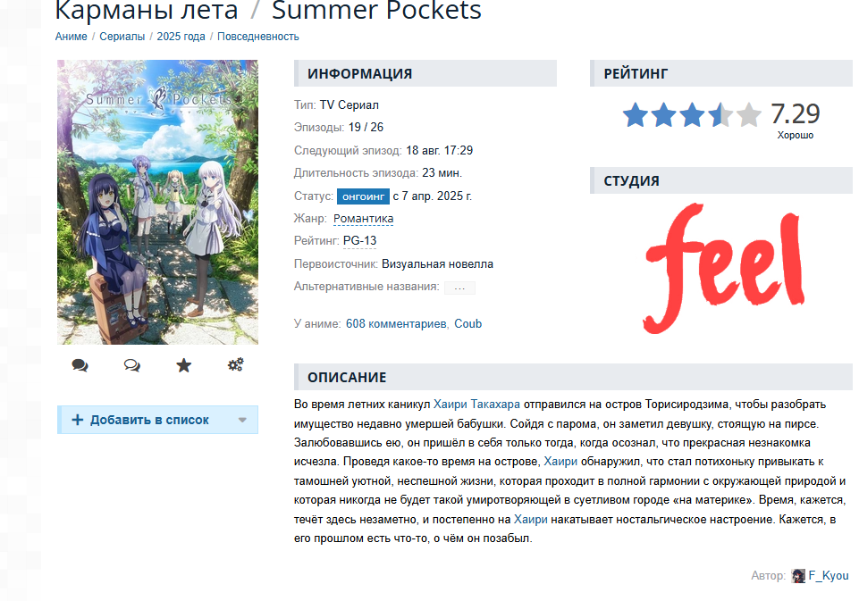Click the gears settings icon under poster
Screen dimensions: 859x601
(236, 364)
